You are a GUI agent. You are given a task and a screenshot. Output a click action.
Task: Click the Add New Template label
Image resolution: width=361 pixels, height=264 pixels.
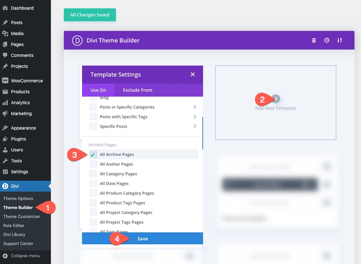click(276, 108)
